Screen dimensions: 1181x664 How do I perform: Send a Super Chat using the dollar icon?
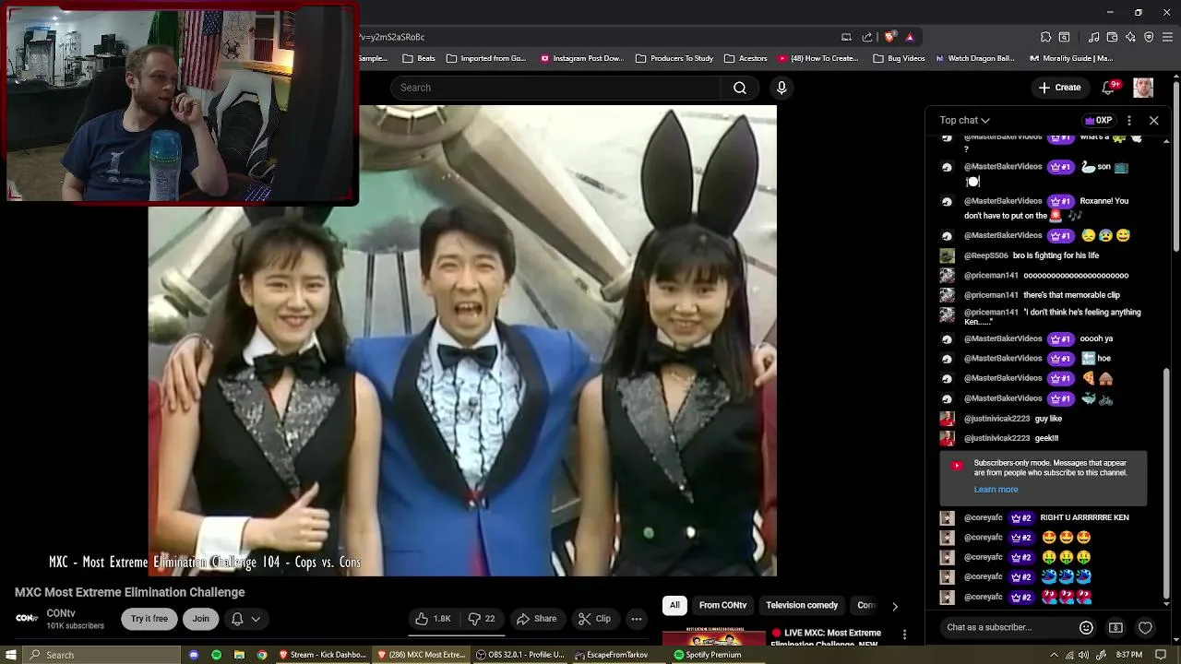[x=1115, y=627]
